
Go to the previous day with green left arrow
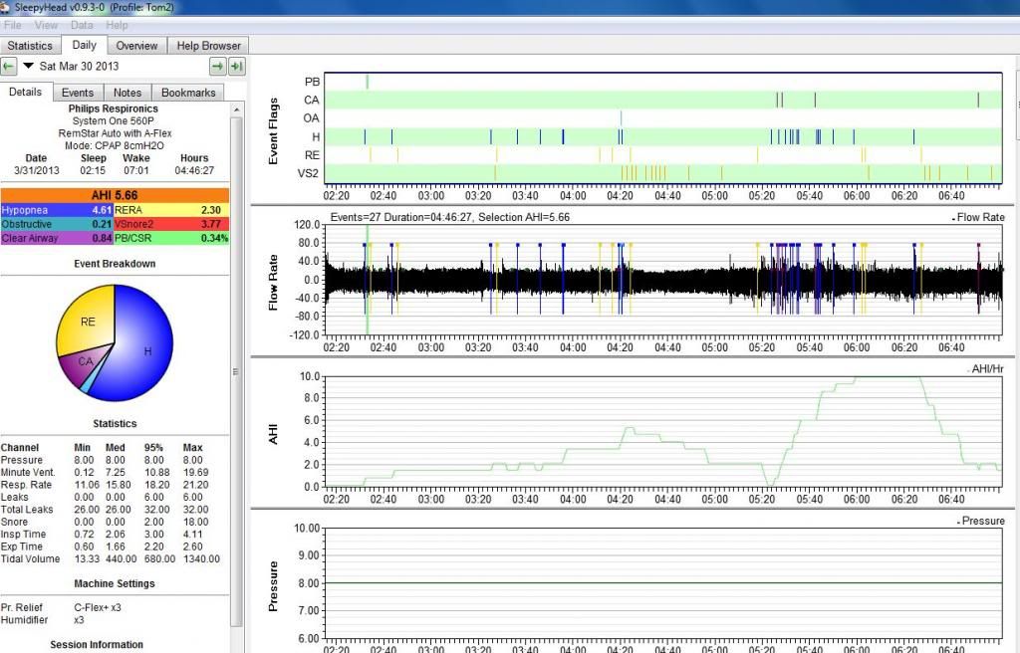pos(9,67)
